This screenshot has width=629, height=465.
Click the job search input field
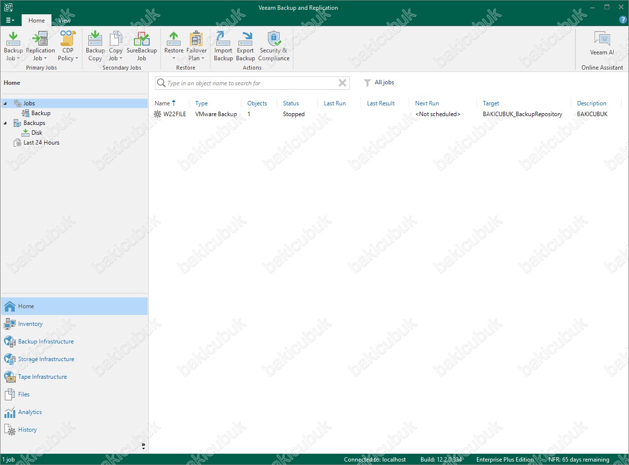pos(251,83)
